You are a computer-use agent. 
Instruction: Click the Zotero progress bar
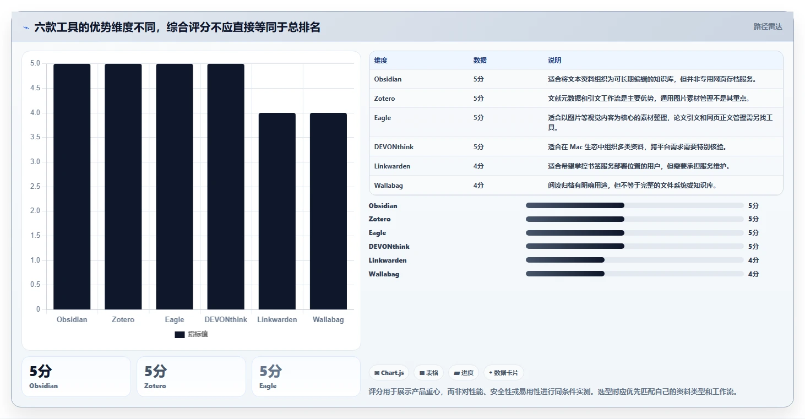[635, 219]
